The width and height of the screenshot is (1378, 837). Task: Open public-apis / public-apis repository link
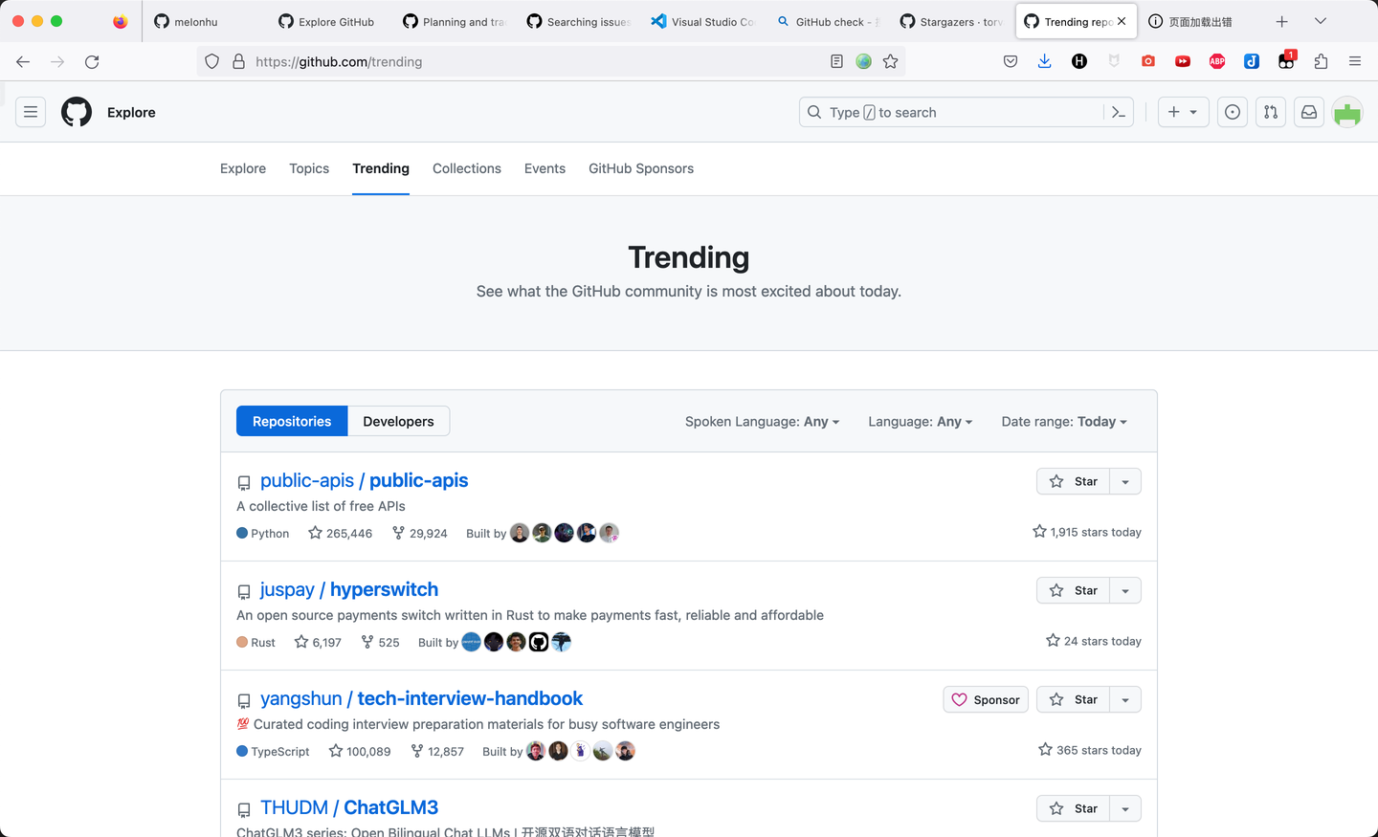pos(364,480)
